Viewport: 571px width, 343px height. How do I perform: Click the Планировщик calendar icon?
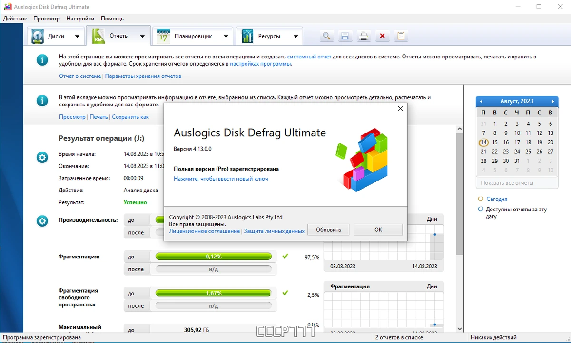(x=164, y=36)
